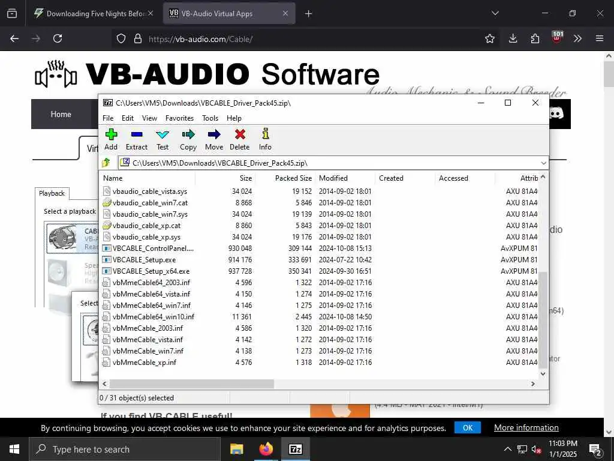
Task: Show hidden system tray icons
Action: pos(507,449)
